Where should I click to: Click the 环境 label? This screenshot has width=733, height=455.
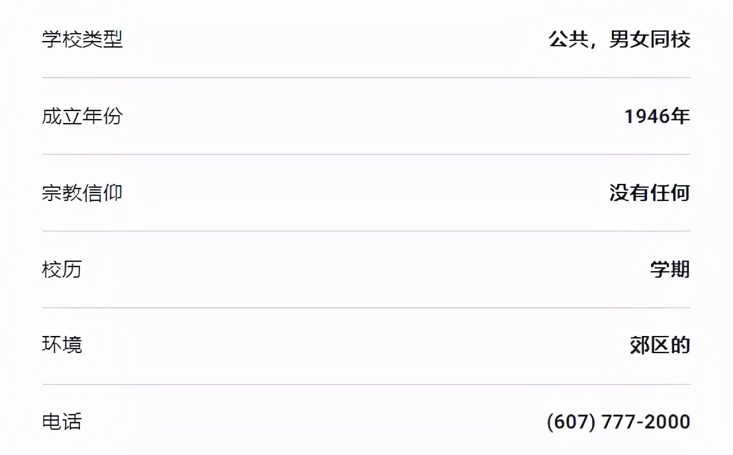click(x=62, y=345)
